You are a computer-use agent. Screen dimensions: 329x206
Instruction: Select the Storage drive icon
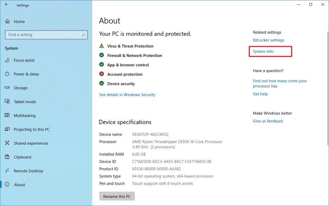click(x=7, y=88)
